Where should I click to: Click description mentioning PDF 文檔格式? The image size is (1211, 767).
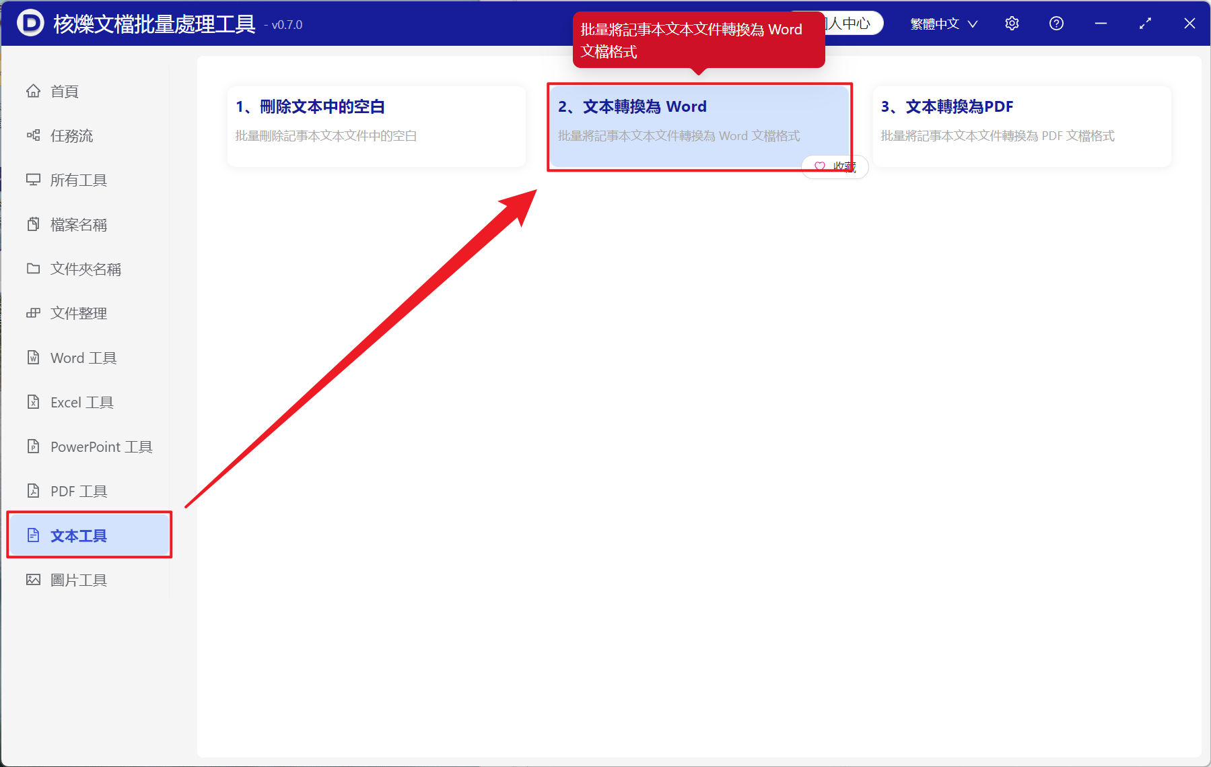click(x=998, y=136)
